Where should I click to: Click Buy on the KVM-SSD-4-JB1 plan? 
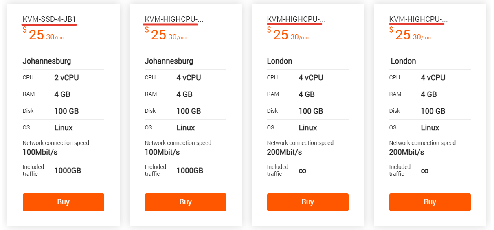[x=63, y=202]
